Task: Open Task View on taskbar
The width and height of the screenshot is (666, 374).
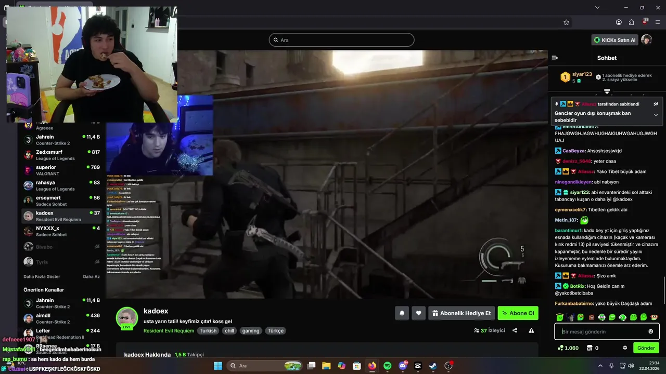Action: [311, 366]
